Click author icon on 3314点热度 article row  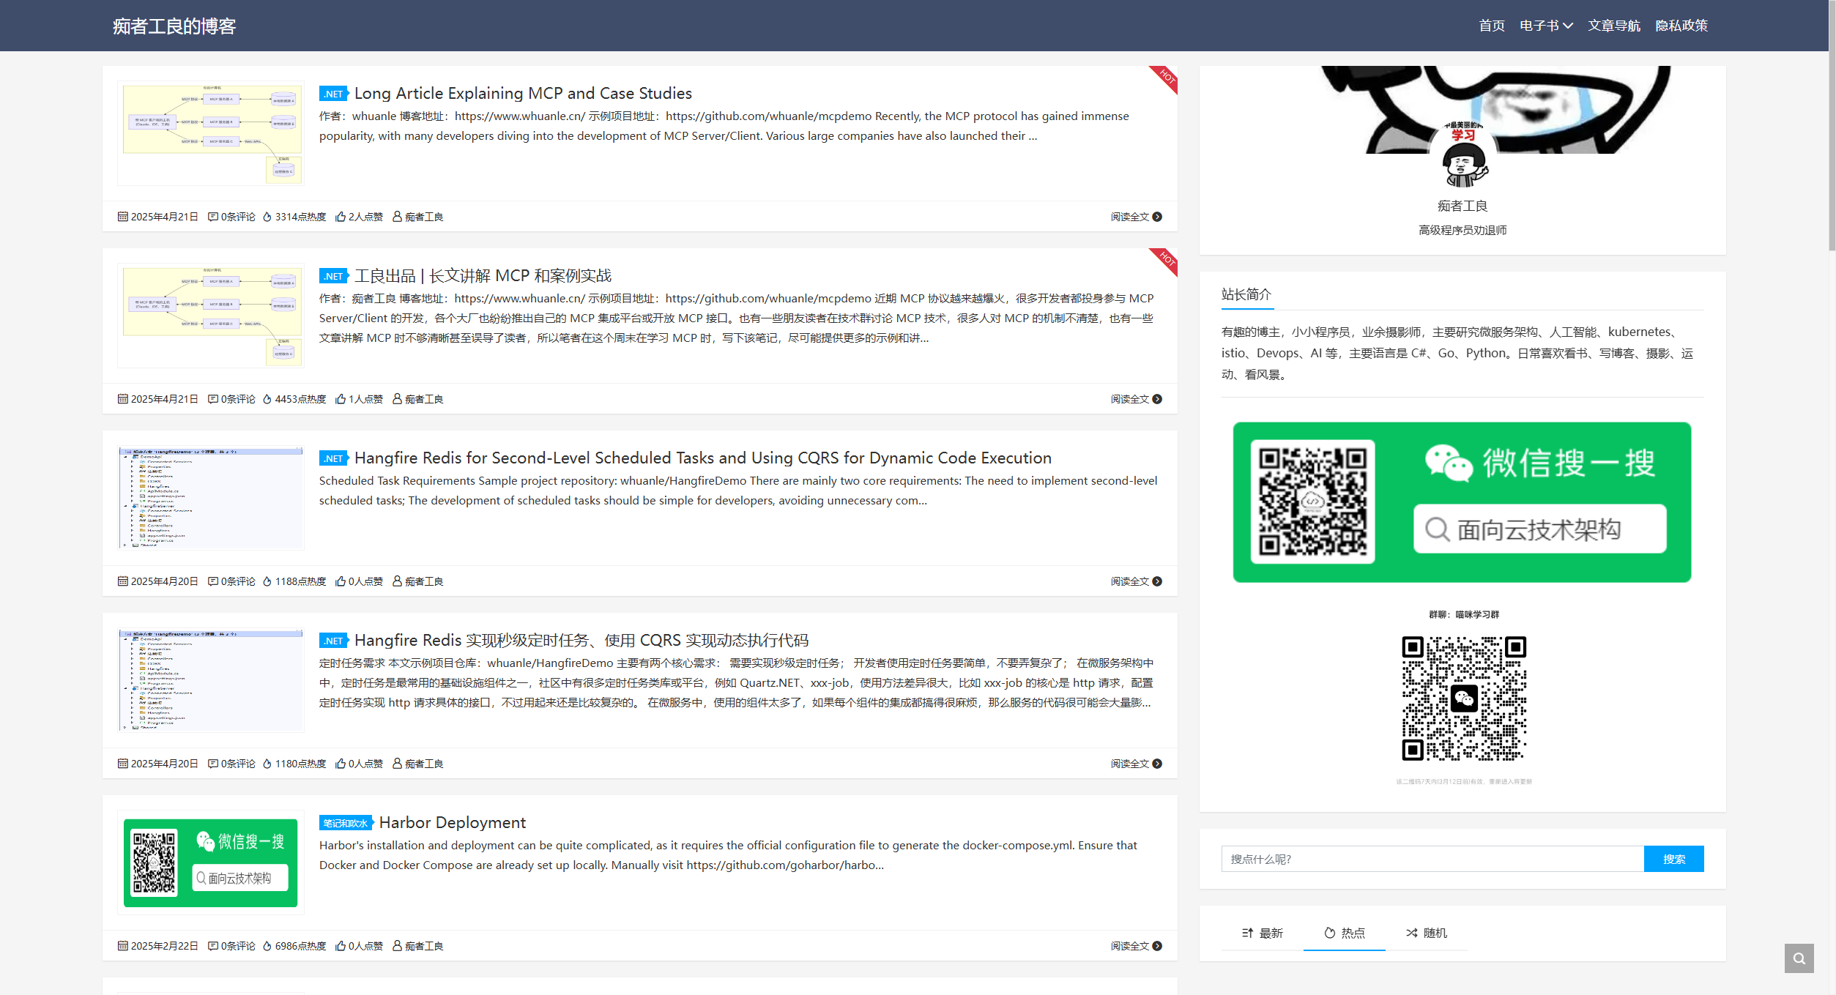[397, 217]
